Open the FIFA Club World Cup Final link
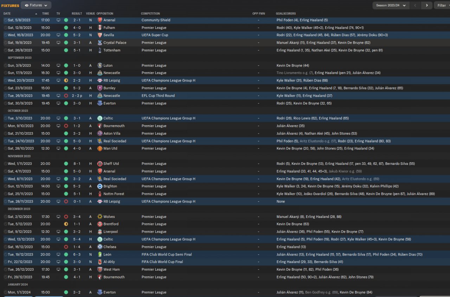This screenshot has width=450, height=297. click(162, 262)
